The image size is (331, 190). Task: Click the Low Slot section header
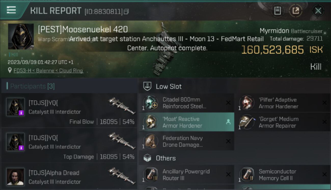pos(169,86)
